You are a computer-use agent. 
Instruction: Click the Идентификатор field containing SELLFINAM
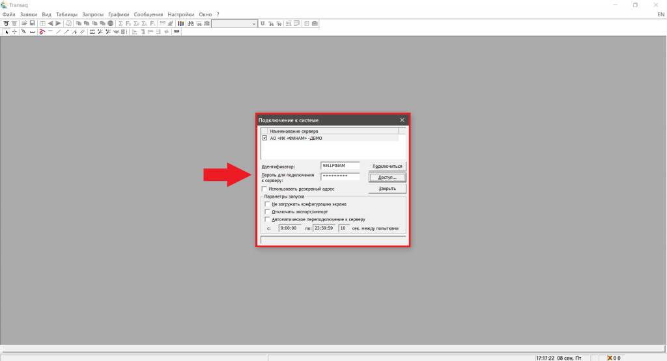340,166
